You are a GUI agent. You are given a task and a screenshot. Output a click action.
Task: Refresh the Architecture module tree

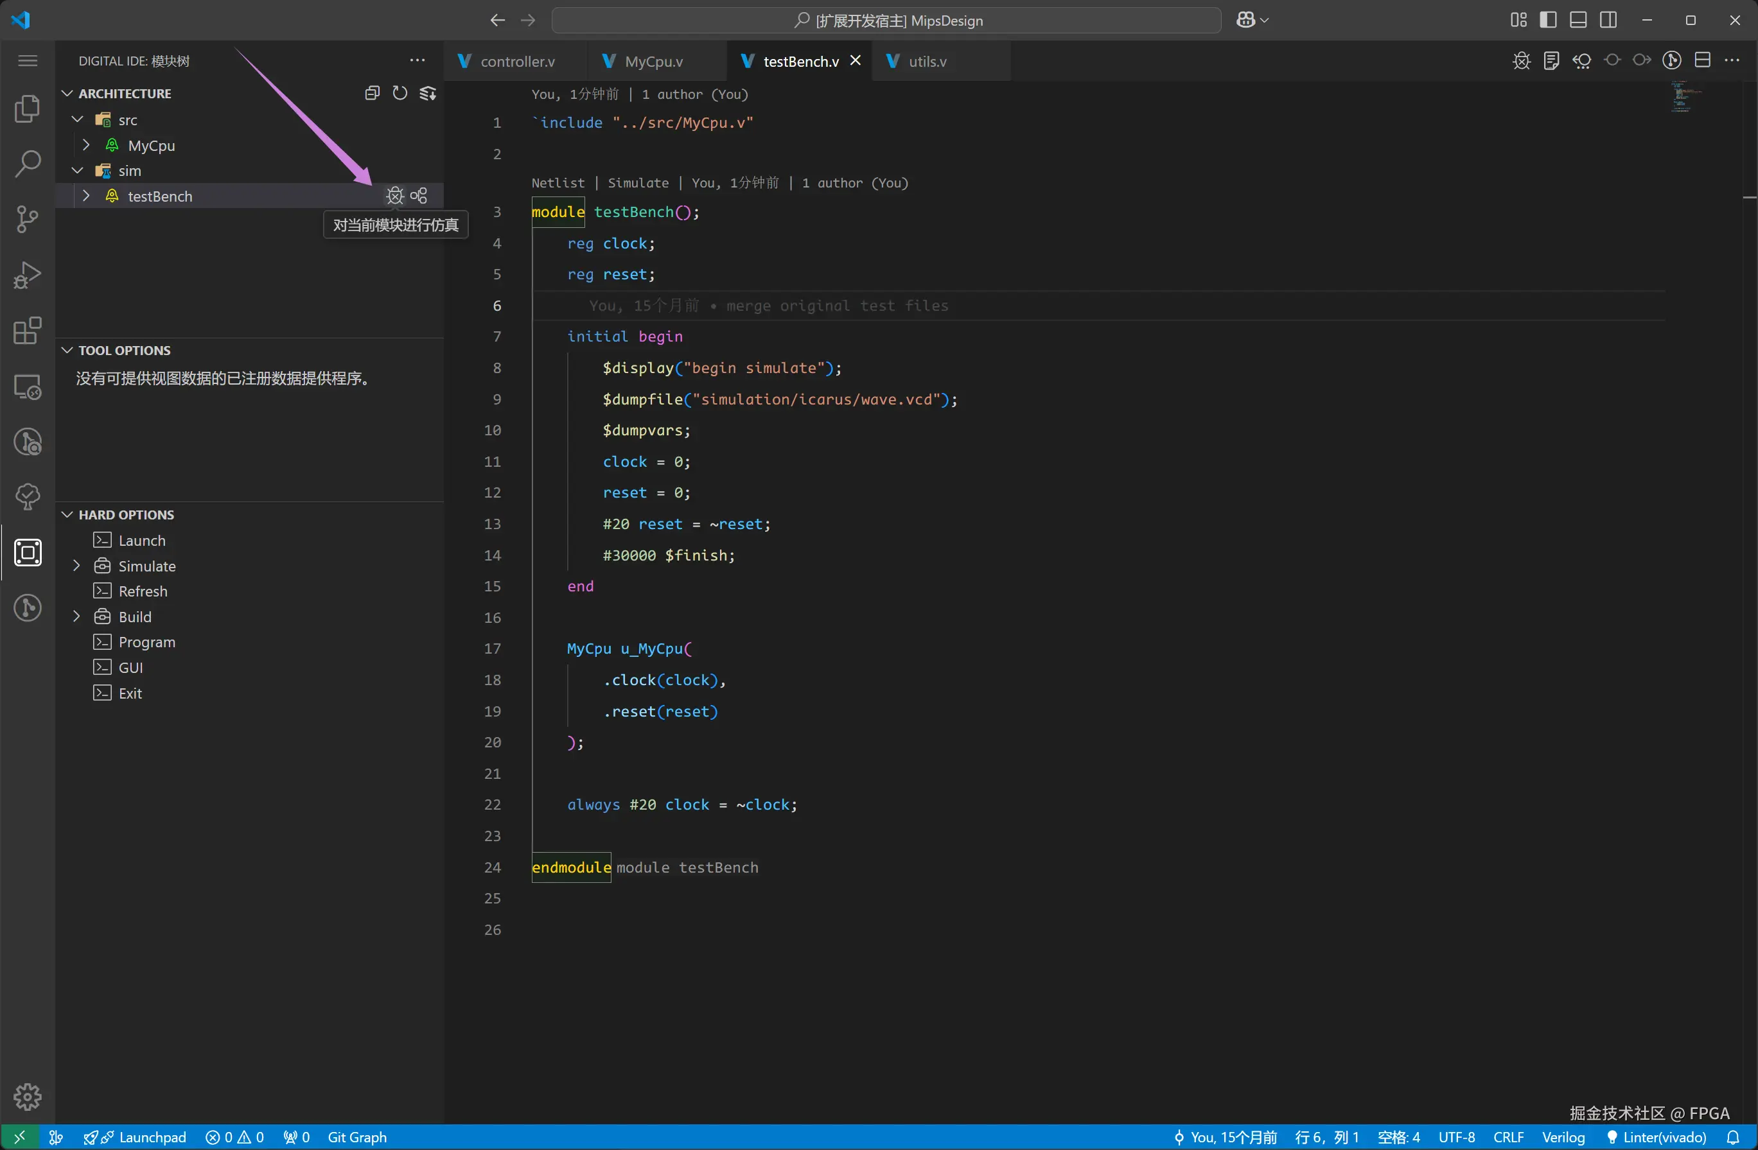[400, 93]
